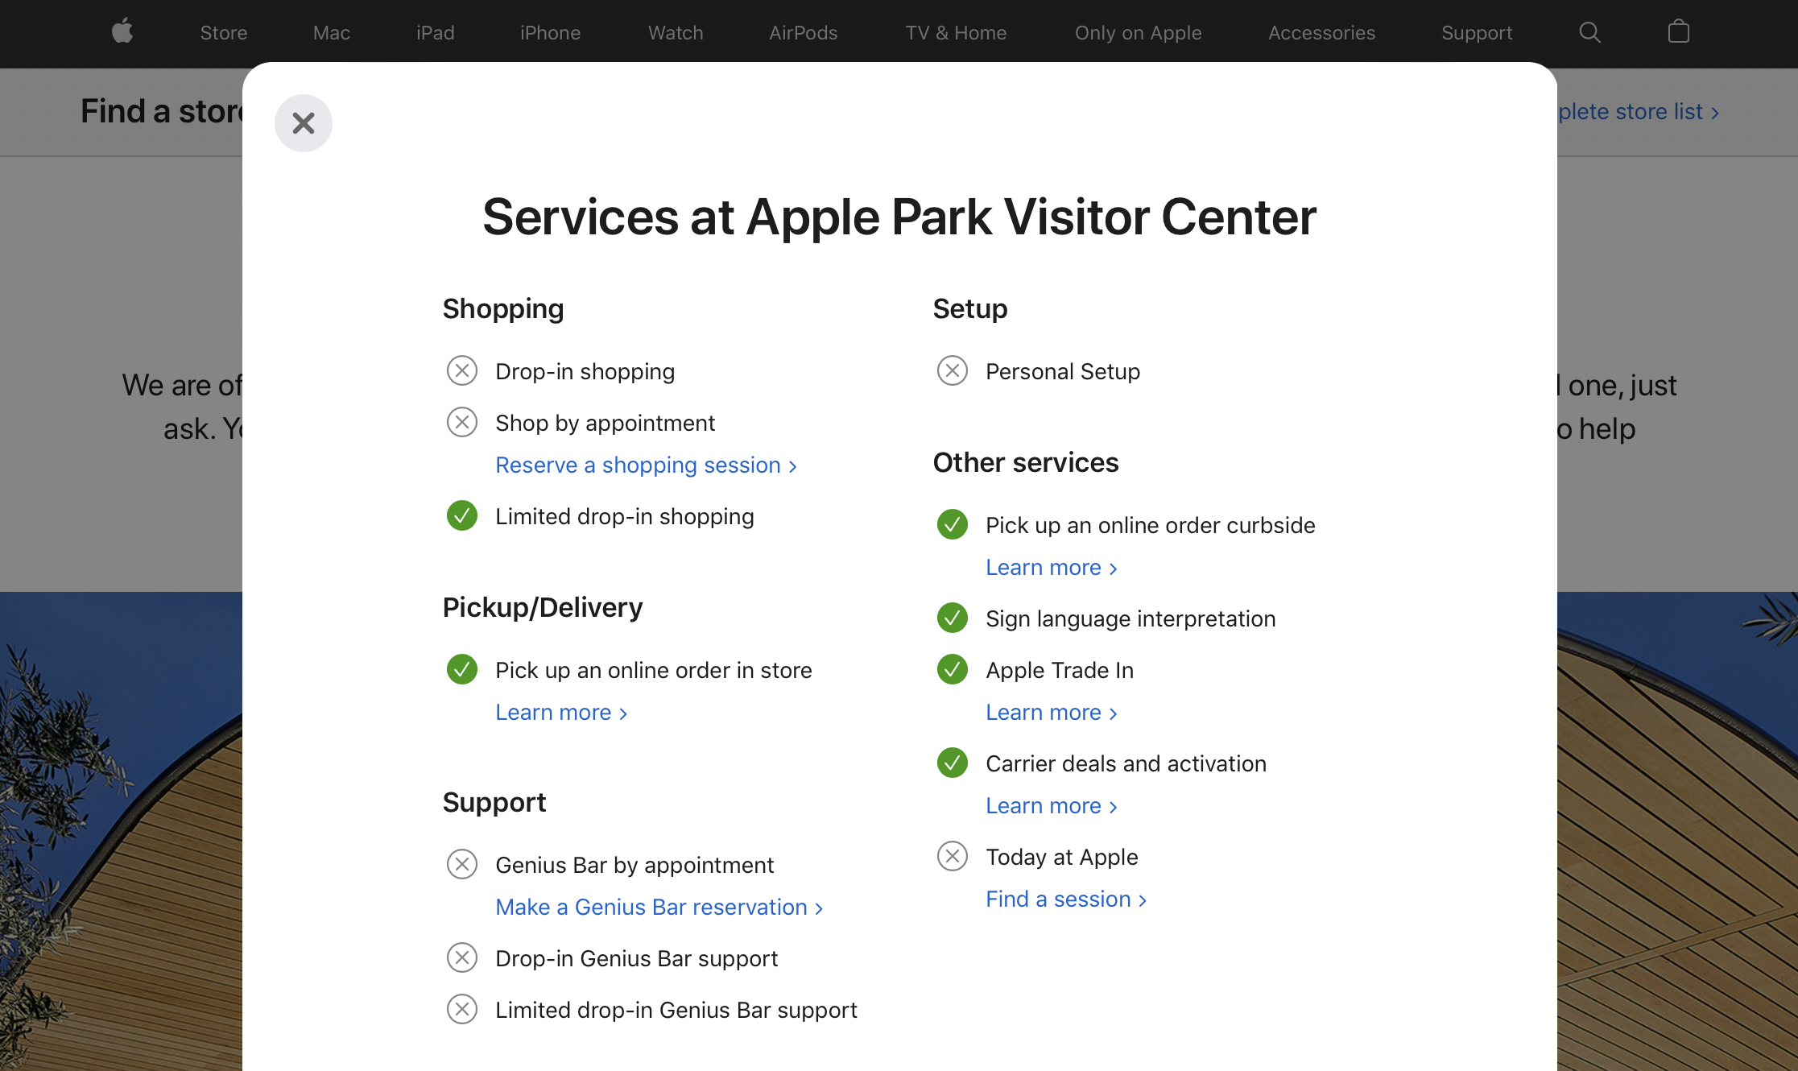1798x1071 pixels.
Task: Click the check icon for Sign language interpretation
Action: [952, 618]
